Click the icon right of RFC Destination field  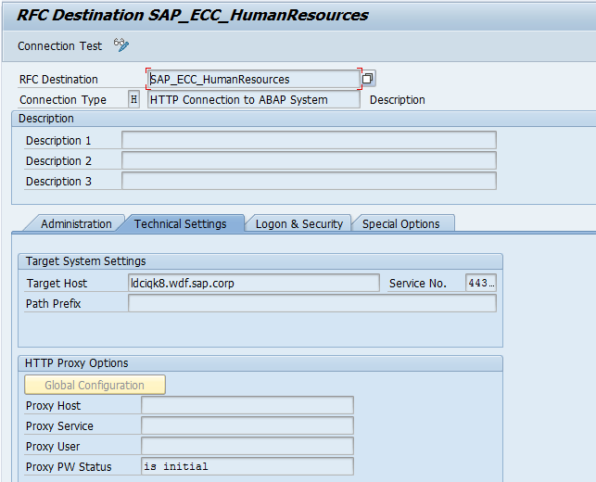click(x=368, y=79)
